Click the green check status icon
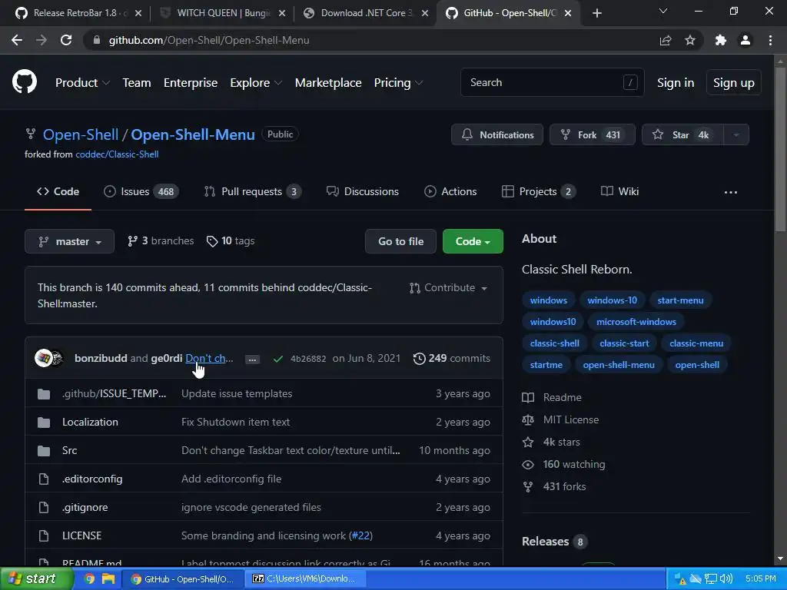 278,359
